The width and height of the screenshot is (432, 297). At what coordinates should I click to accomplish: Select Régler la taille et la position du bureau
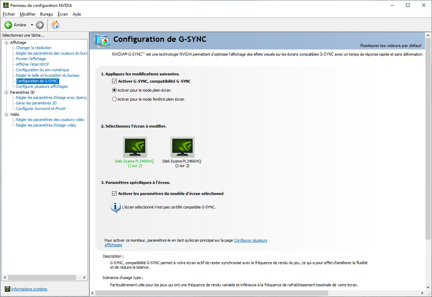pyautogui.click(x=48, y=75)
